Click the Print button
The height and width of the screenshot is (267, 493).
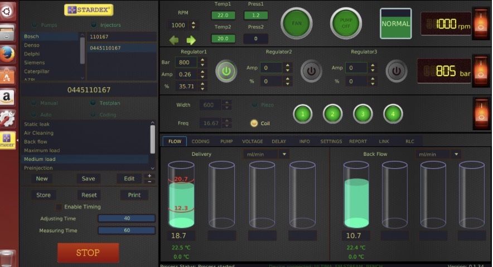[134, 195]
